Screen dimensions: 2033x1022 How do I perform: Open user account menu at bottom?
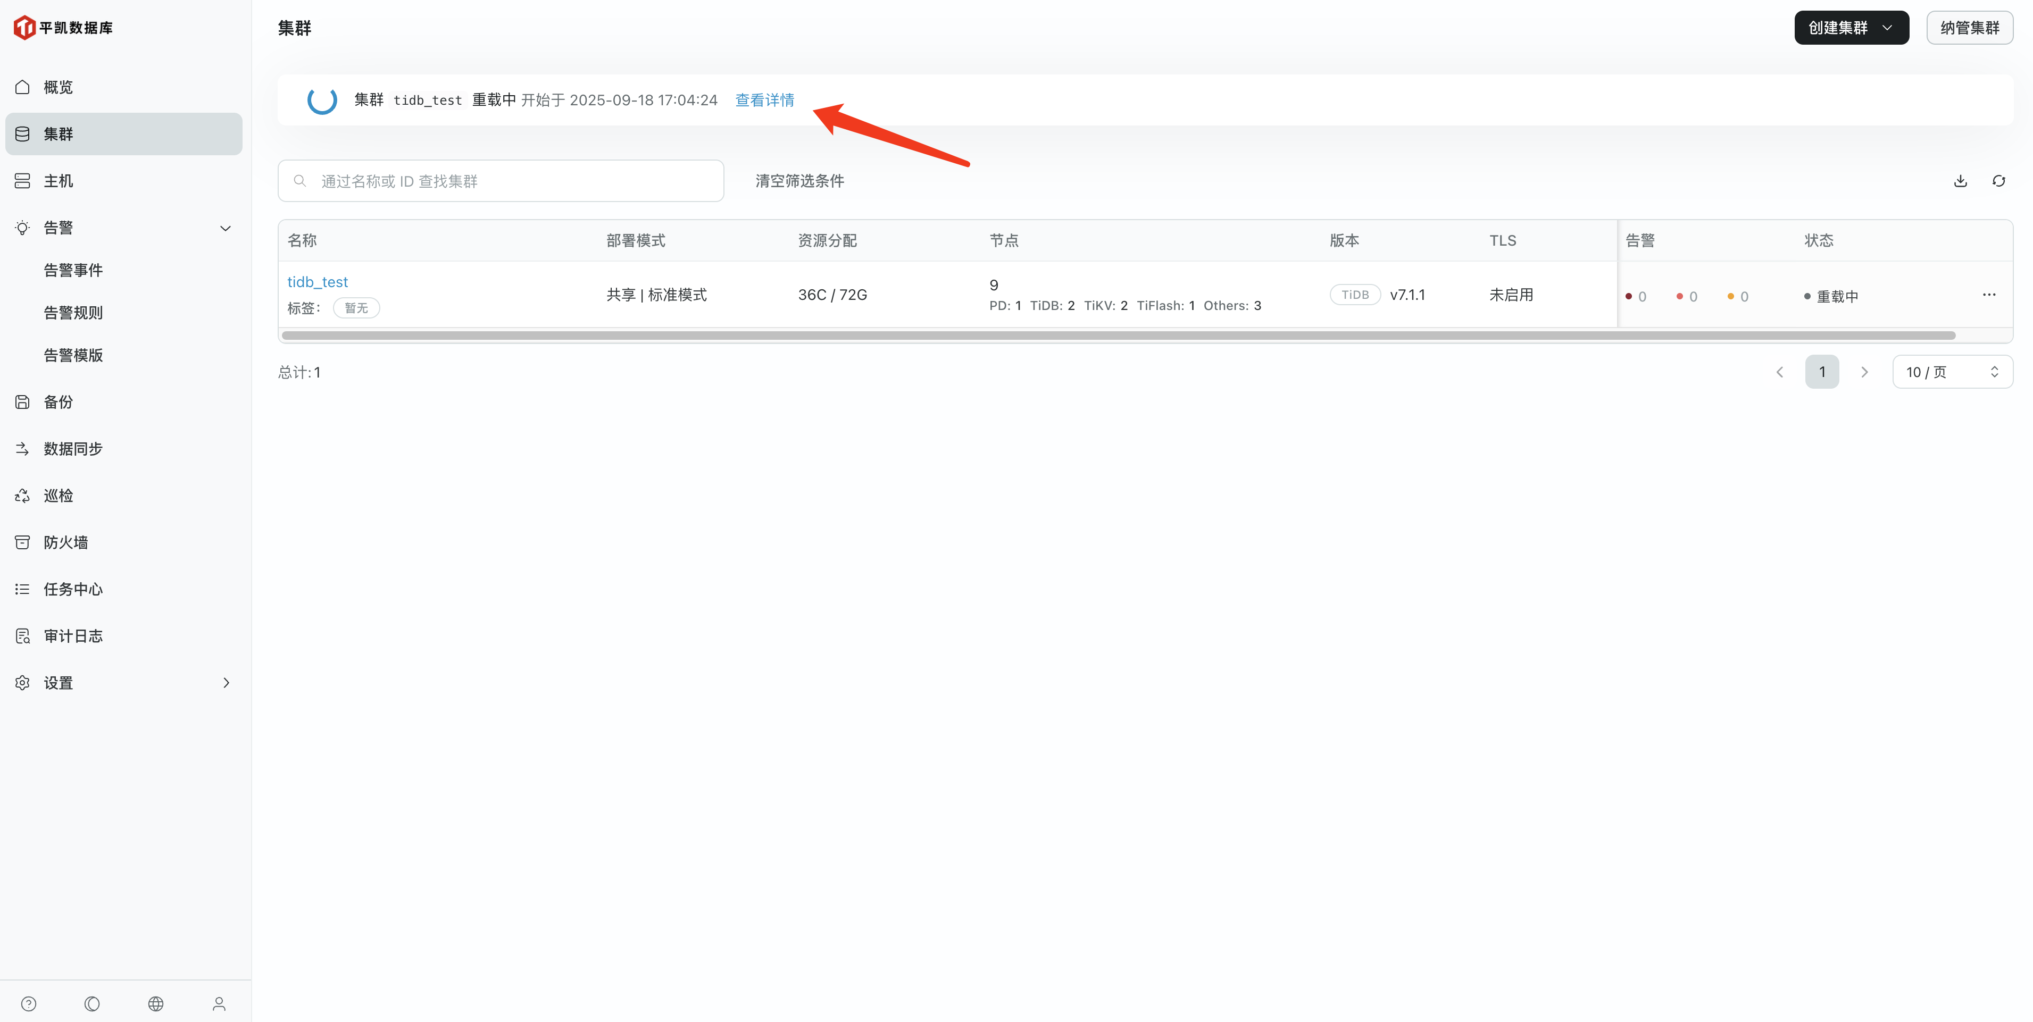pos(219,1003)
